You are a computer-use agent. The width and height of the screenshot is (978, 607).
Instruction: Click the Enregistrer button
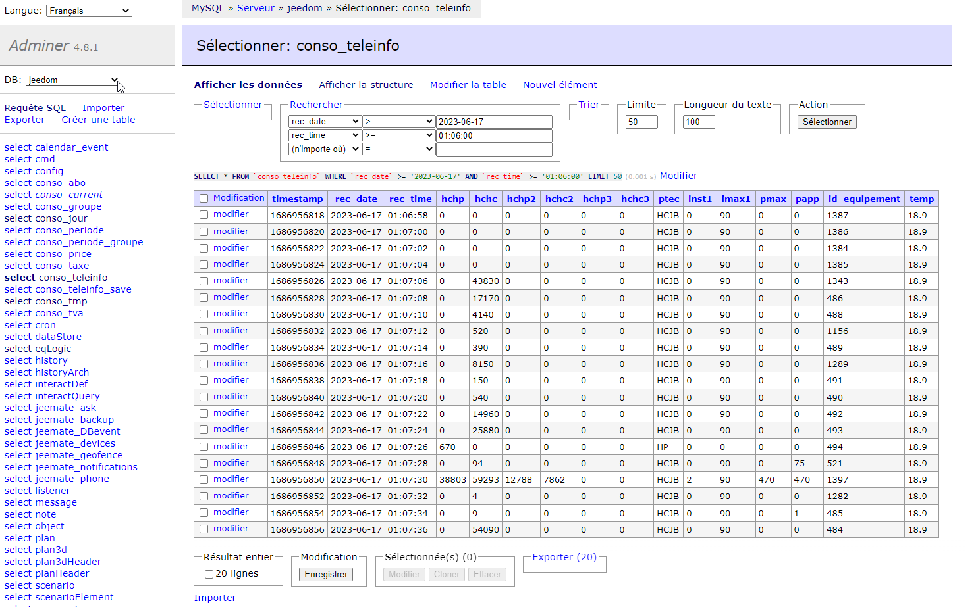tap(326, 574)
